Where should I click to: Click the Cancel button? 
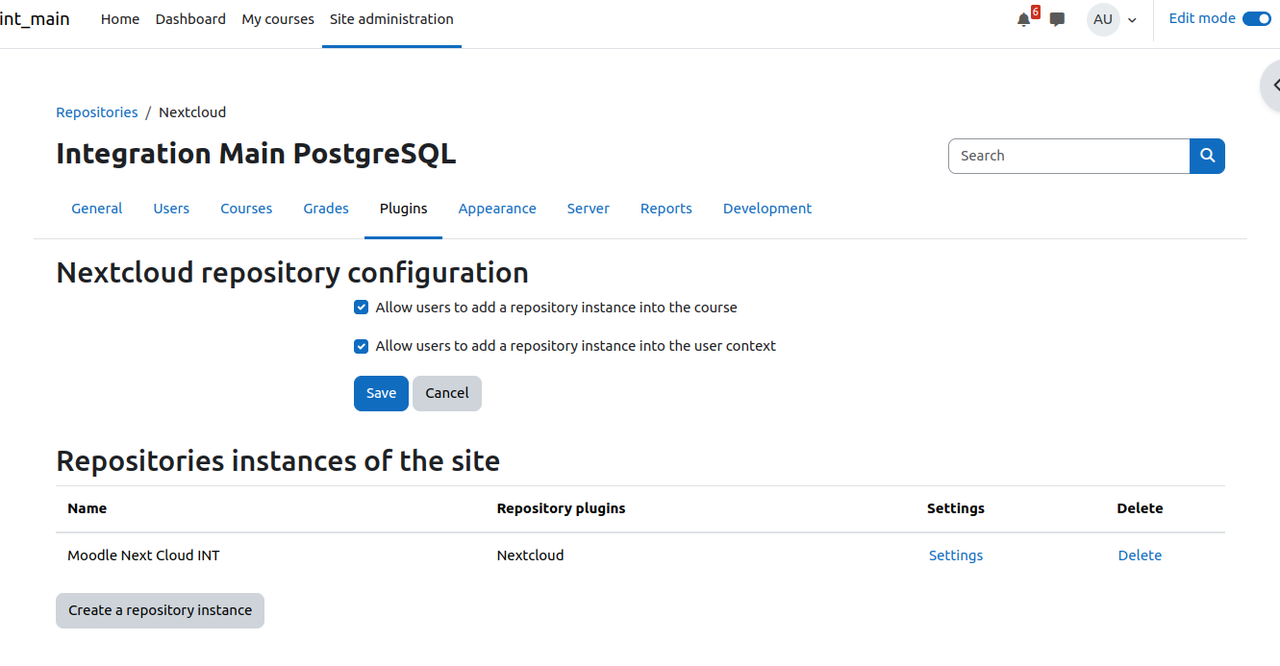pyautogui.click(x=447, y=393)
